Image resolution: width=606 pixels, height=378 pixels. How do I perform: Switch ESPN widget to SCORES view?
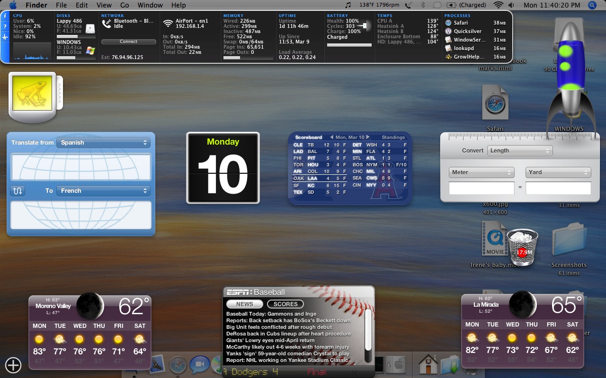click(285, 304)
